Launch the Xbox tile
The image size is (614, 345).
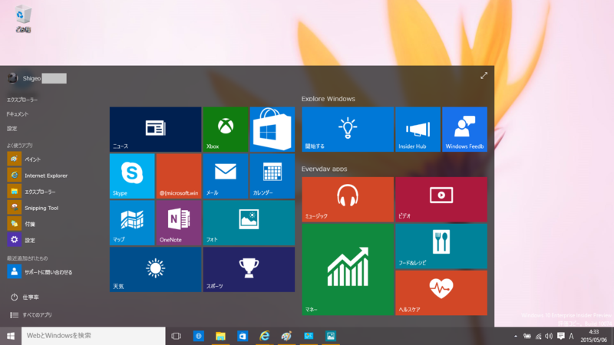(225, 129)
